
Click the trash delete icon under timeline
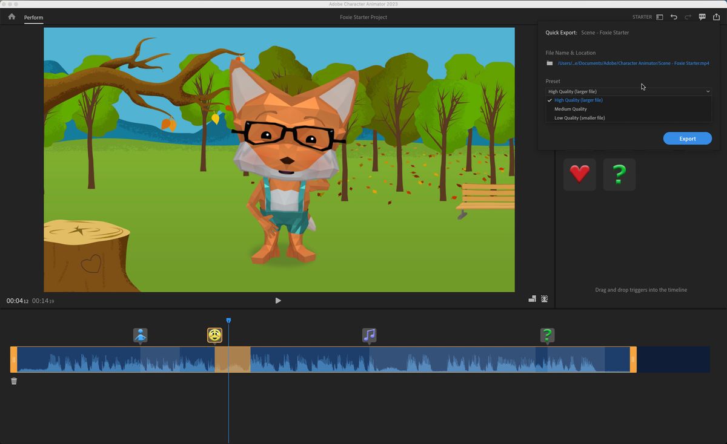point(14,381)
